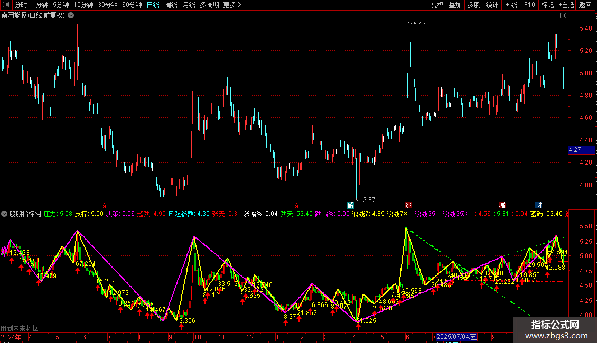
Task: Click the 67.204 label on indicator chart
Action: (85, 263)
